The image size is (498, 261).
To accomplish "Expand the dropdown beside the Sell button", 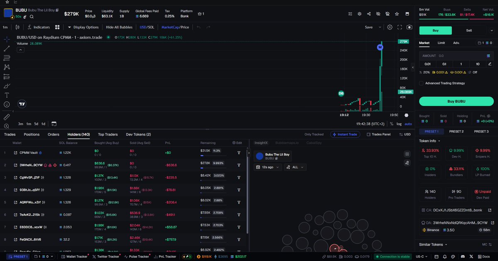I will (x=491, y=31).
